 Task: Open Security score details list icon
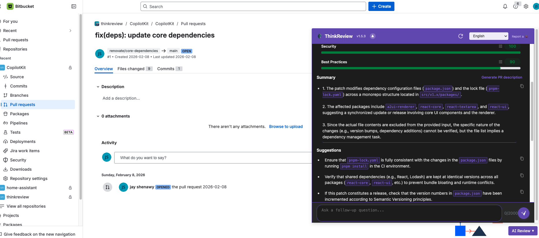click(x=501, y=46)
